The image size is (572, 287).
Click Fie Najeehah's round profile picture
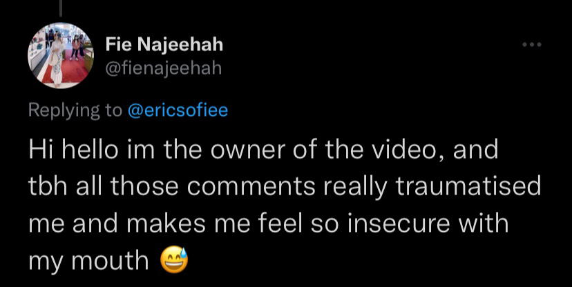61,55
